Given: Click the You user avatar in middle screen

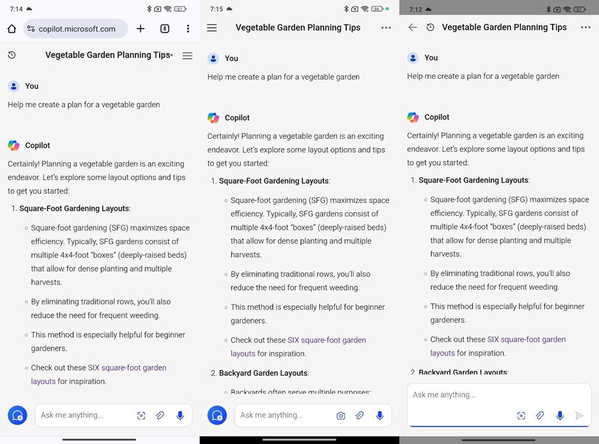Looking at the screenshot, I should point(214,59).
